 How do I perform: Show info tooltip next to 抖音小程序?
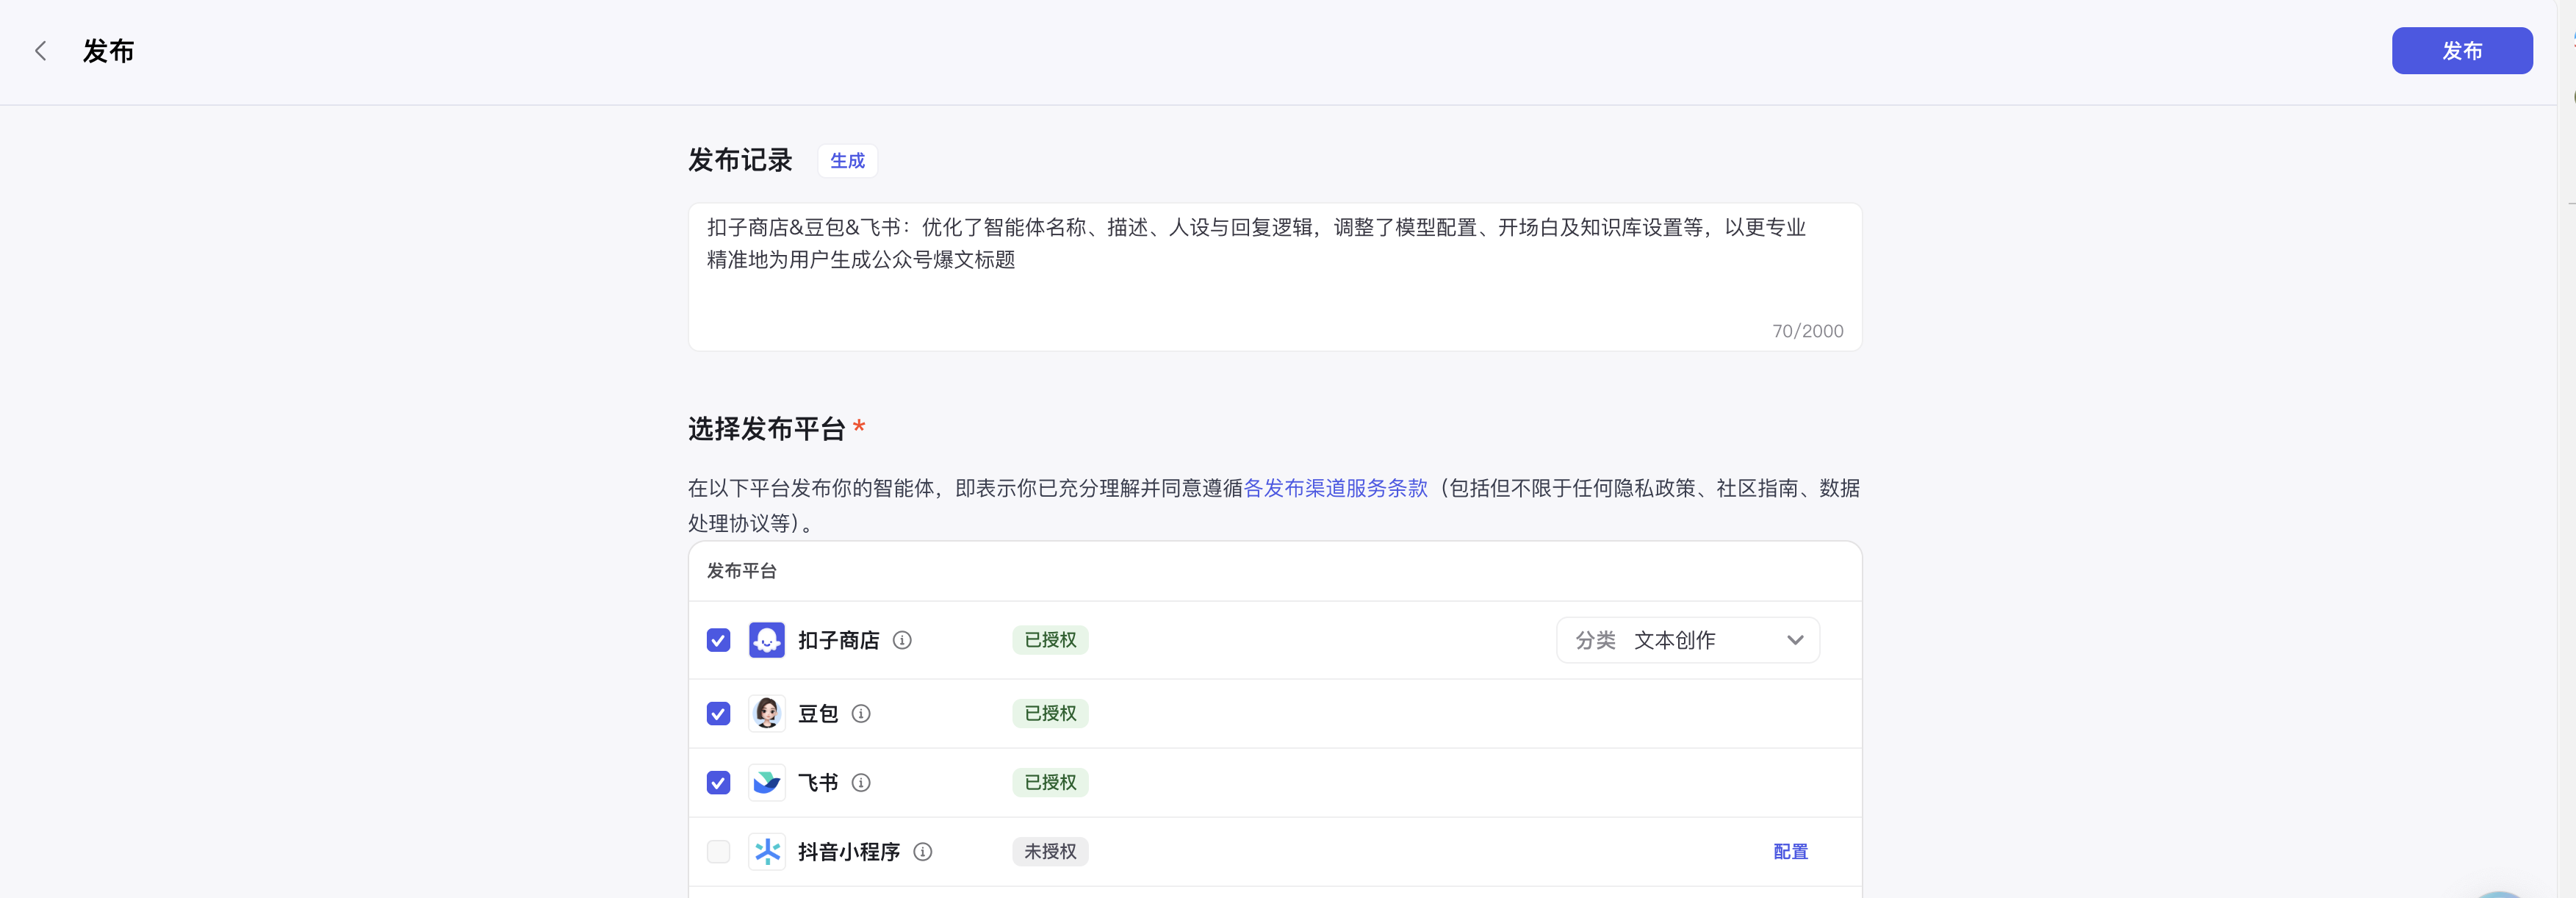923,851
